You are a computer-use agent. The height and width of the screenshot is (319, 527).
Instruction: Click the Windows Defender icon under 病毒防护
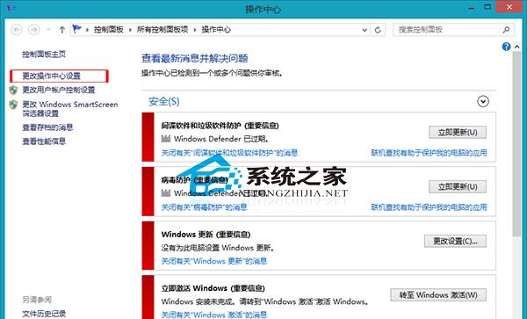[166, 193]
